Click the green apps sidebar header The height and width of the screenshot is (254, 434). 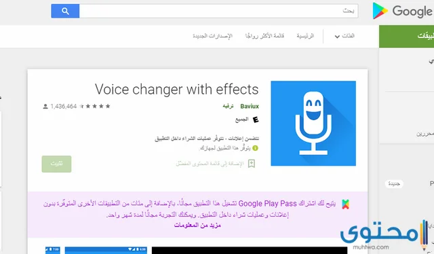407,36
